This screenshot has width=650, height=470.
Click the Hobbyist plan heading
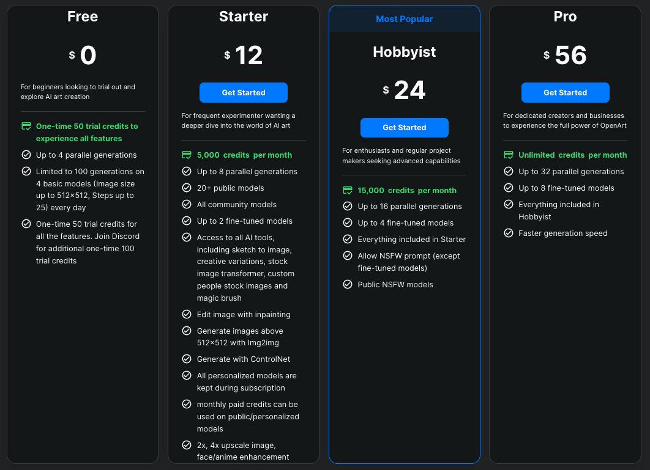coord(404,52)
